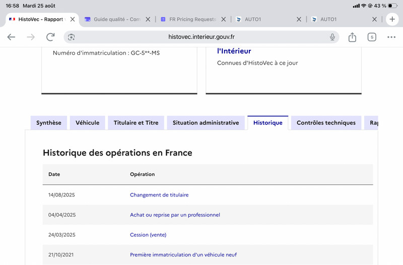The image size is (403, 265).
Task: Open the Synthèse tab
Action: pyautogui.click(x=49, y=123)
